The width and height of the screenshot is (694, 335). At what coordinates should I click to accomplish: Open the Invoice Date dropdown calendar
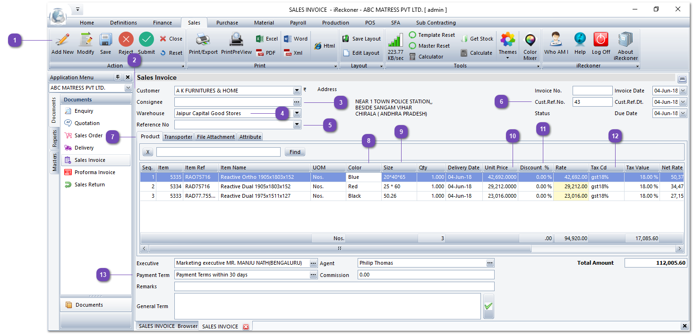pyautogui.click(x=683, y=91)
